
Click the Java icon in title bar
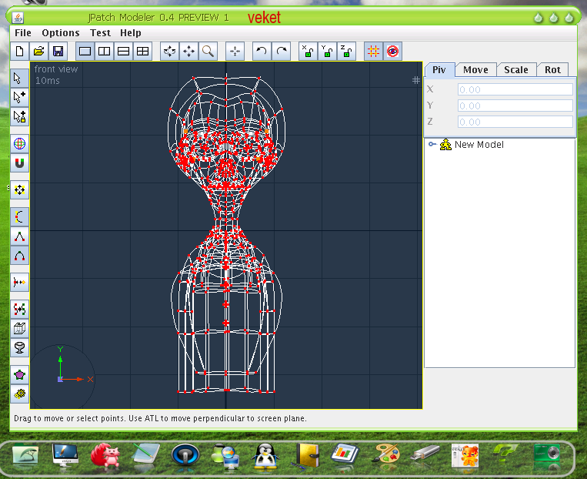[x=18, y=17]
